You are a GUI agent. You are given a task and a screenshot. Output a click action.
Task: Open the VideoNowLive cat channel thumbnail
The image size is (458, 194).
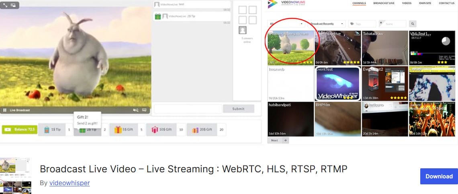[337, 48]
